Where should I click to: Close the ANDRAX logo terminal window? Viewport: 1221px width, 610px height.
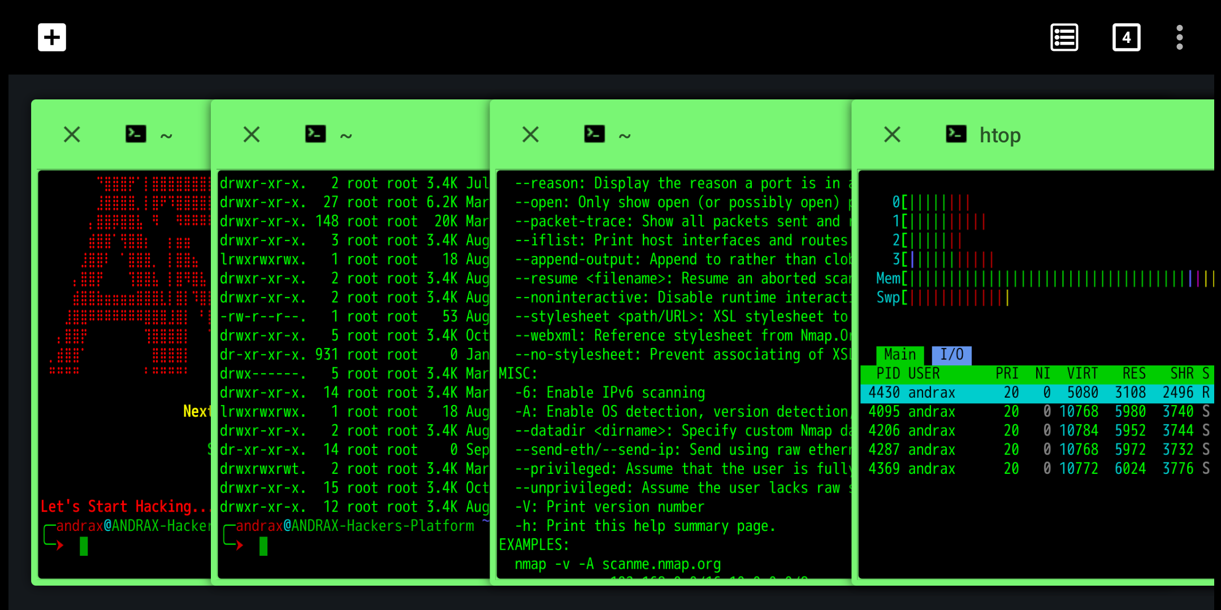72,134
